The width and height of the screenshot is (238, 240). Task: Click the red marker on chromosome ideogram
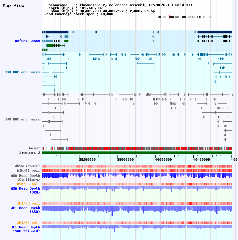coord(169,17)
